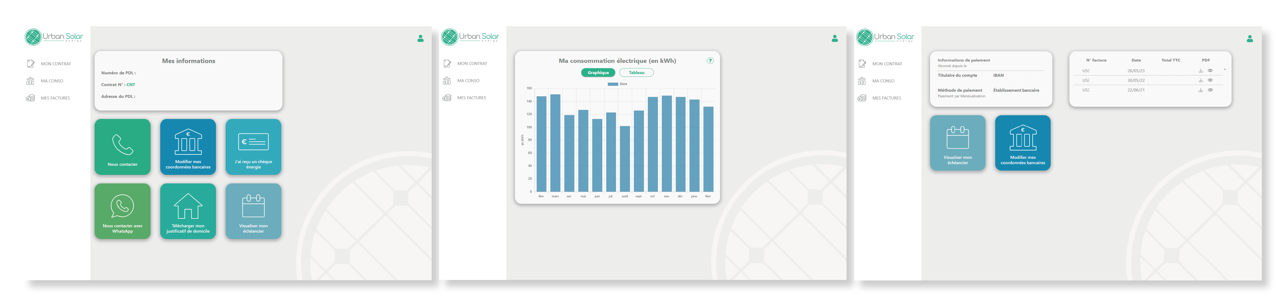Viewport: 1283px width, 300px height.
Task: Download the PDF of the 30/05/22 invoice
Action: coord(1201,80)
